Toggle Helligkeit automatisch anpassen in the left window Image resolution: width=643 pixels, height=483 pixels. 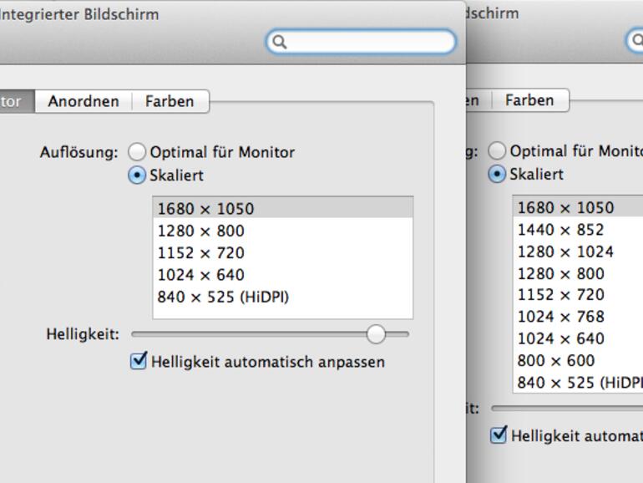coord(139,362)
